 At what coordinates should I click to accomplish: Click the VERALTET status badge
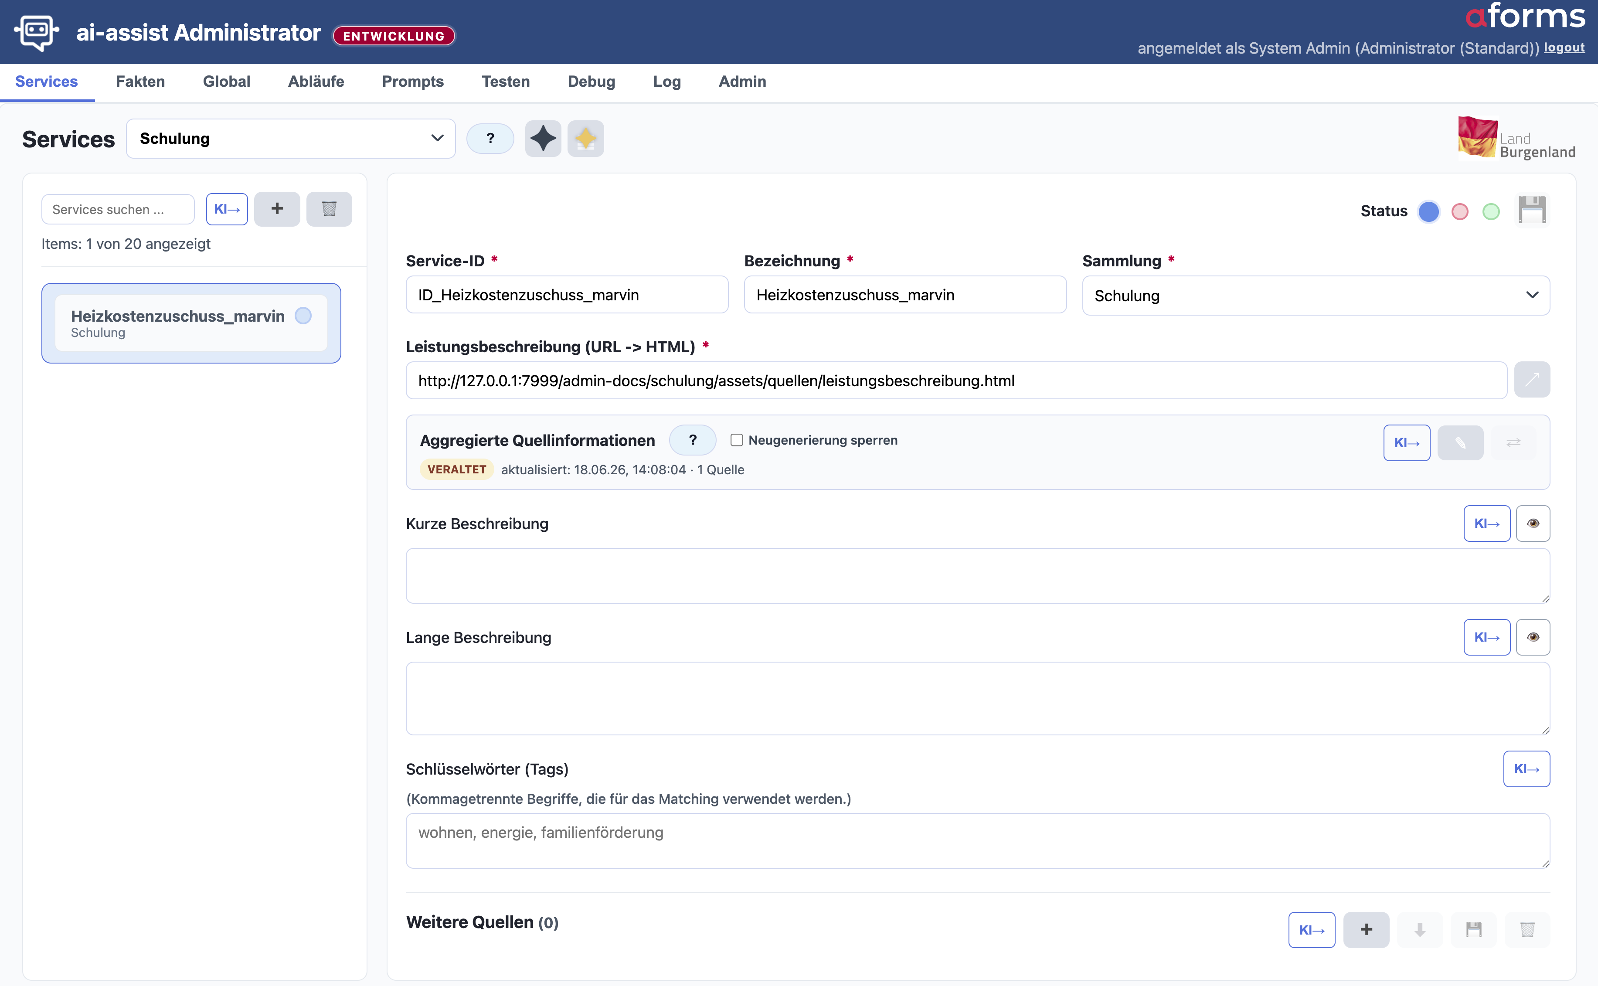(456, 469)
